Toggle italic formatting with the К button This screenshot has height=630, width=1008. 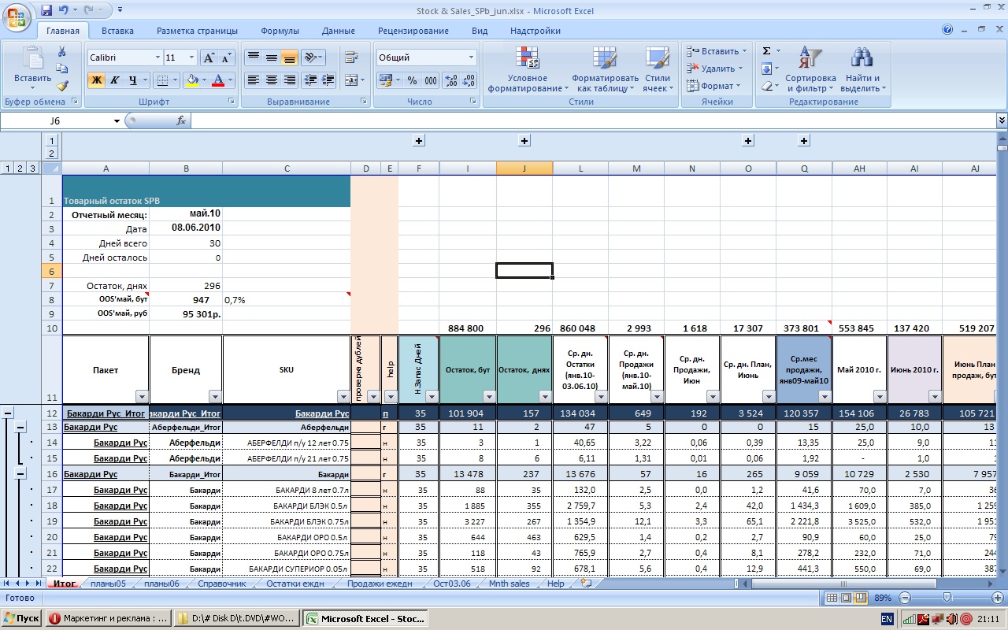pyautogui.click(x=115, y=80)
